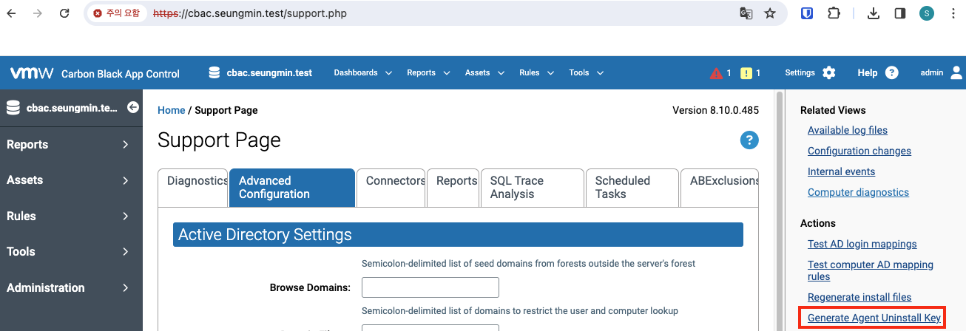Click the browser translate page icon
The width and height of the screenshot is (966, 331).
click(746, 13)
